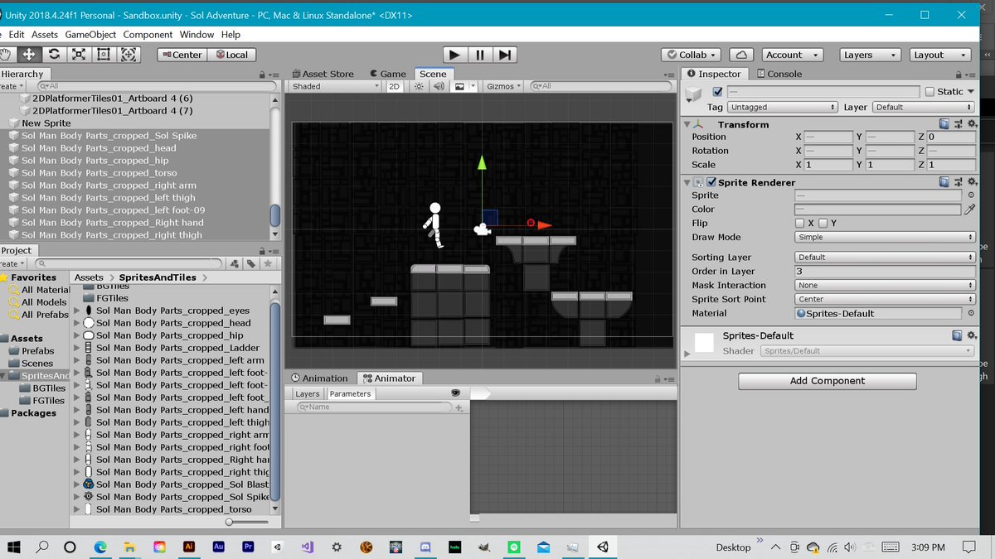Open the Account dropdown button
The width and height of the screenshot is (995, 559).
tap(792, 55)
